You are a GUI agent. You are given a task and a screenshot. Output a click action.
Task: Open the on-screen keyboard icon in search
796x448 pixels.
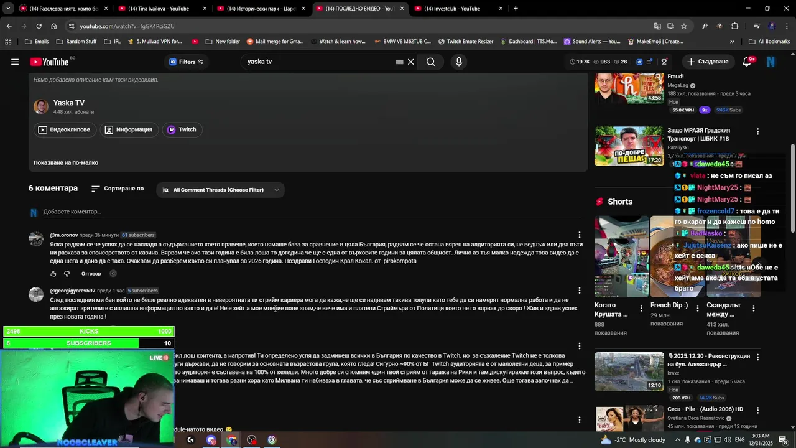[x=400, y=62]
